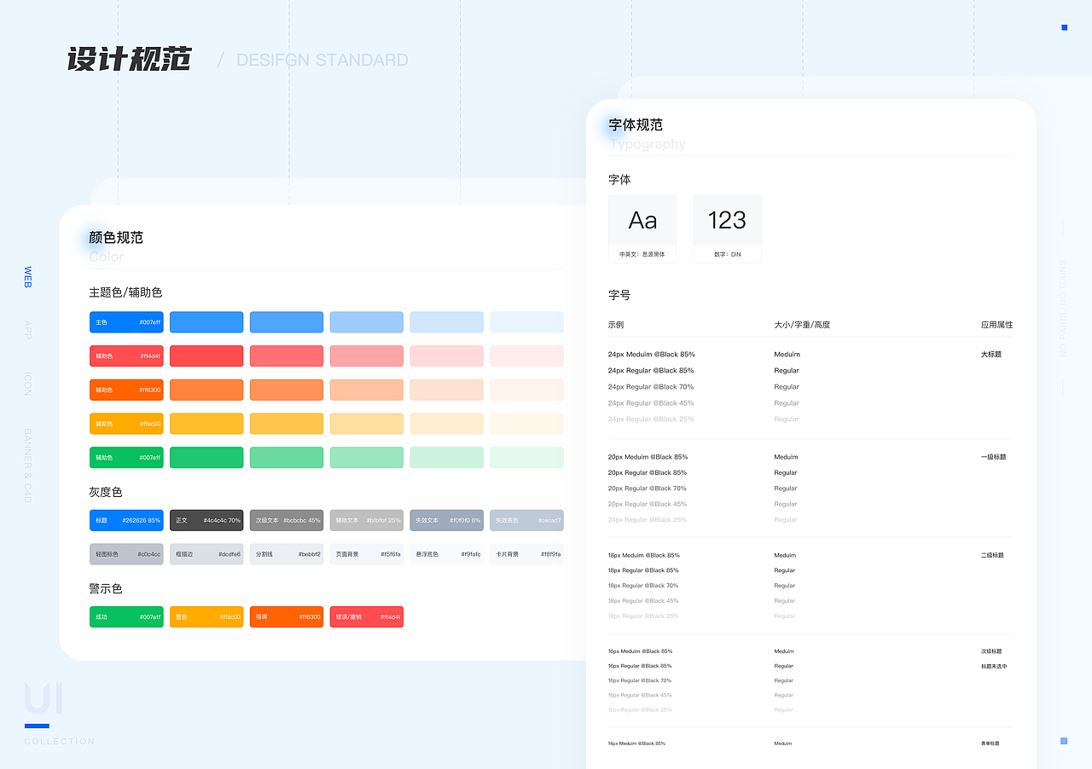1092x769 pixels.
Task: Click the 字号 section heading
Action: [619, 295]
